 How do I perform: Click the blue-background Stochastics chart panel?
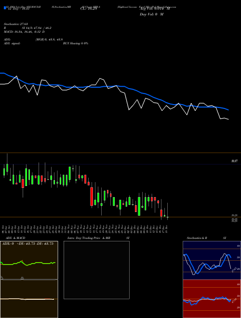(212, 260)
